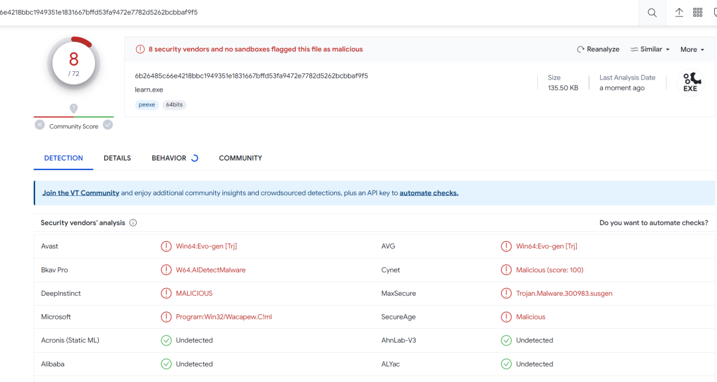Click the 8/72 detection score gauge
The height and width of the screenshot is (382, 717).
[74, 64]
